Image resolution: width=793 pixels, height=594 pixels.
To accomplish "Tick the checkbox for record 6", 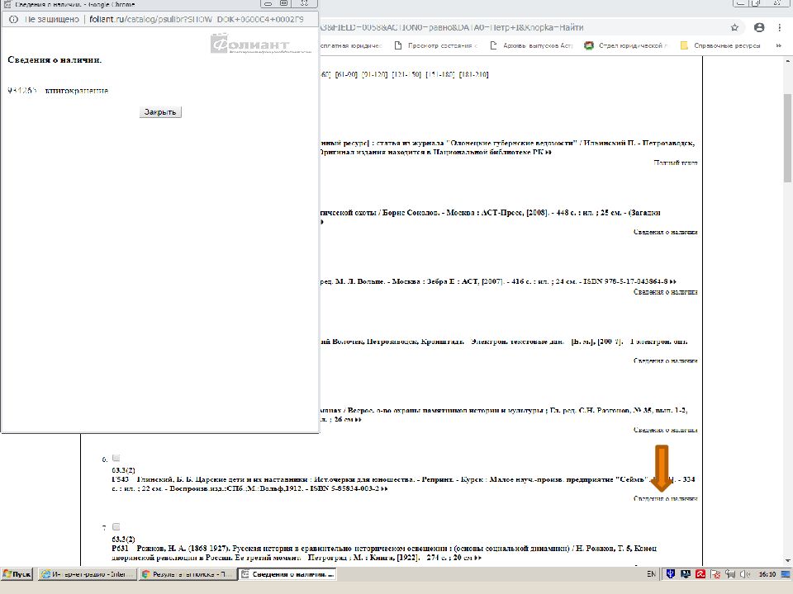I will click(116, 458).
